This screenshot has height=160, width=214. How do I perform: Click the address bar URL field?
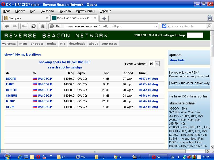[x=110, y=26]
